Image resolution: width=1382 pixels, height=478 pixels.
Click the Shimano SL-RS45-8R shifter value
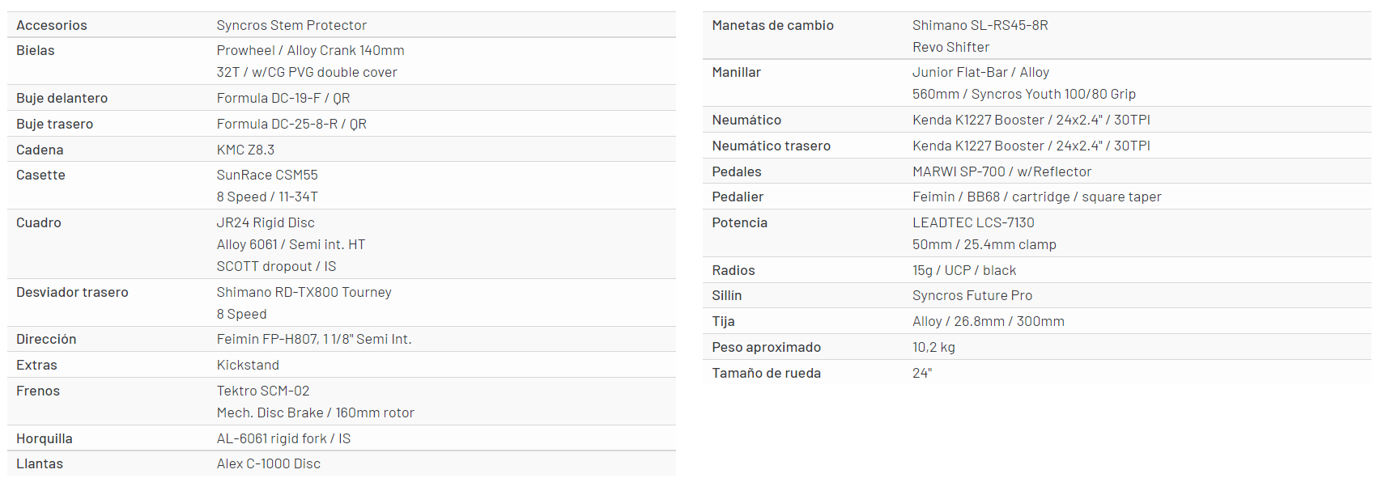[980, 25]
